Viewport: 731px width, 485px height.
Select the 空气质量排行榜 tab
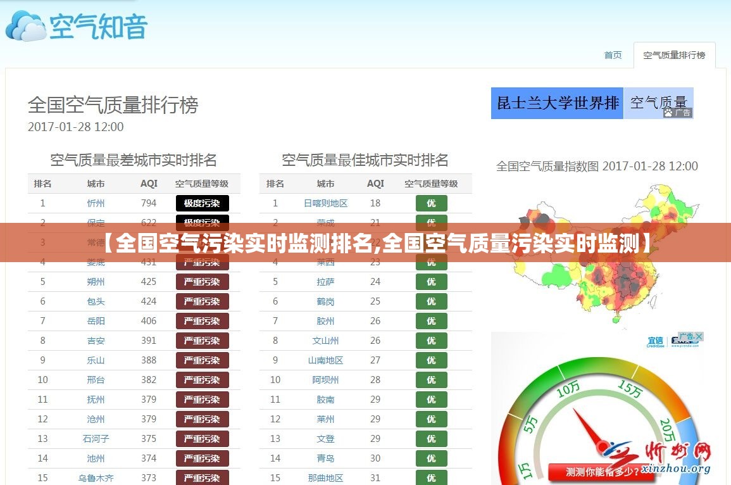[674, 55]
